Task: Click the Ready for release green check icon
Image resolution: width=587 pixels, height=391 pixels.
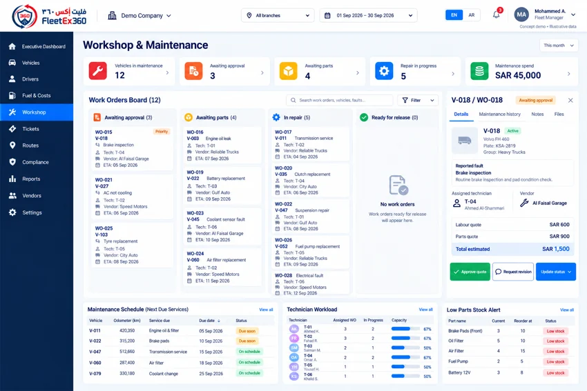Action: click(x=364, y=117)
